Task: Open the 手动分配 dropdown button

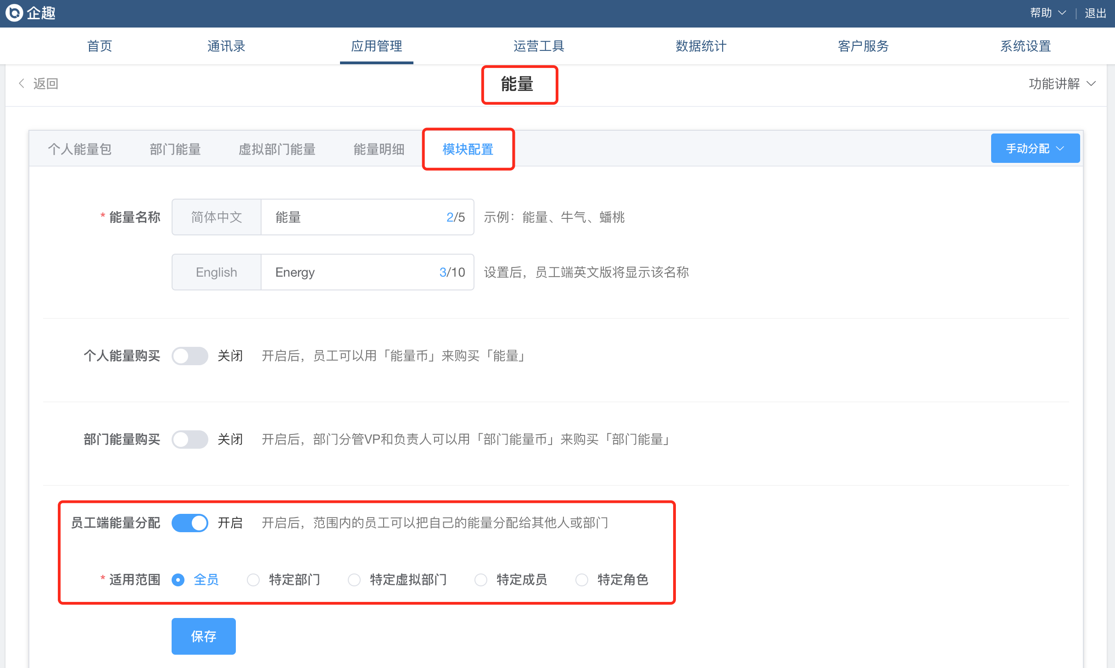Action: coord(1035,148)
